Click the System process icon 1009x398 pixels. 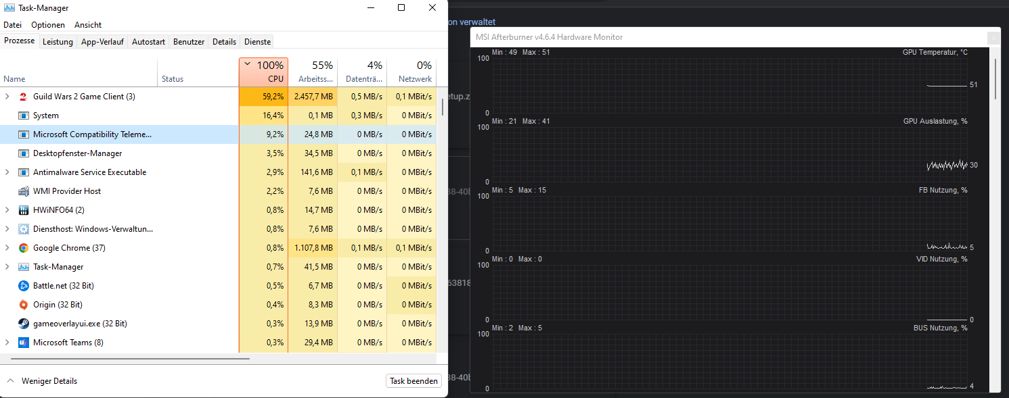pyautogui.click(x=23, y=116)
